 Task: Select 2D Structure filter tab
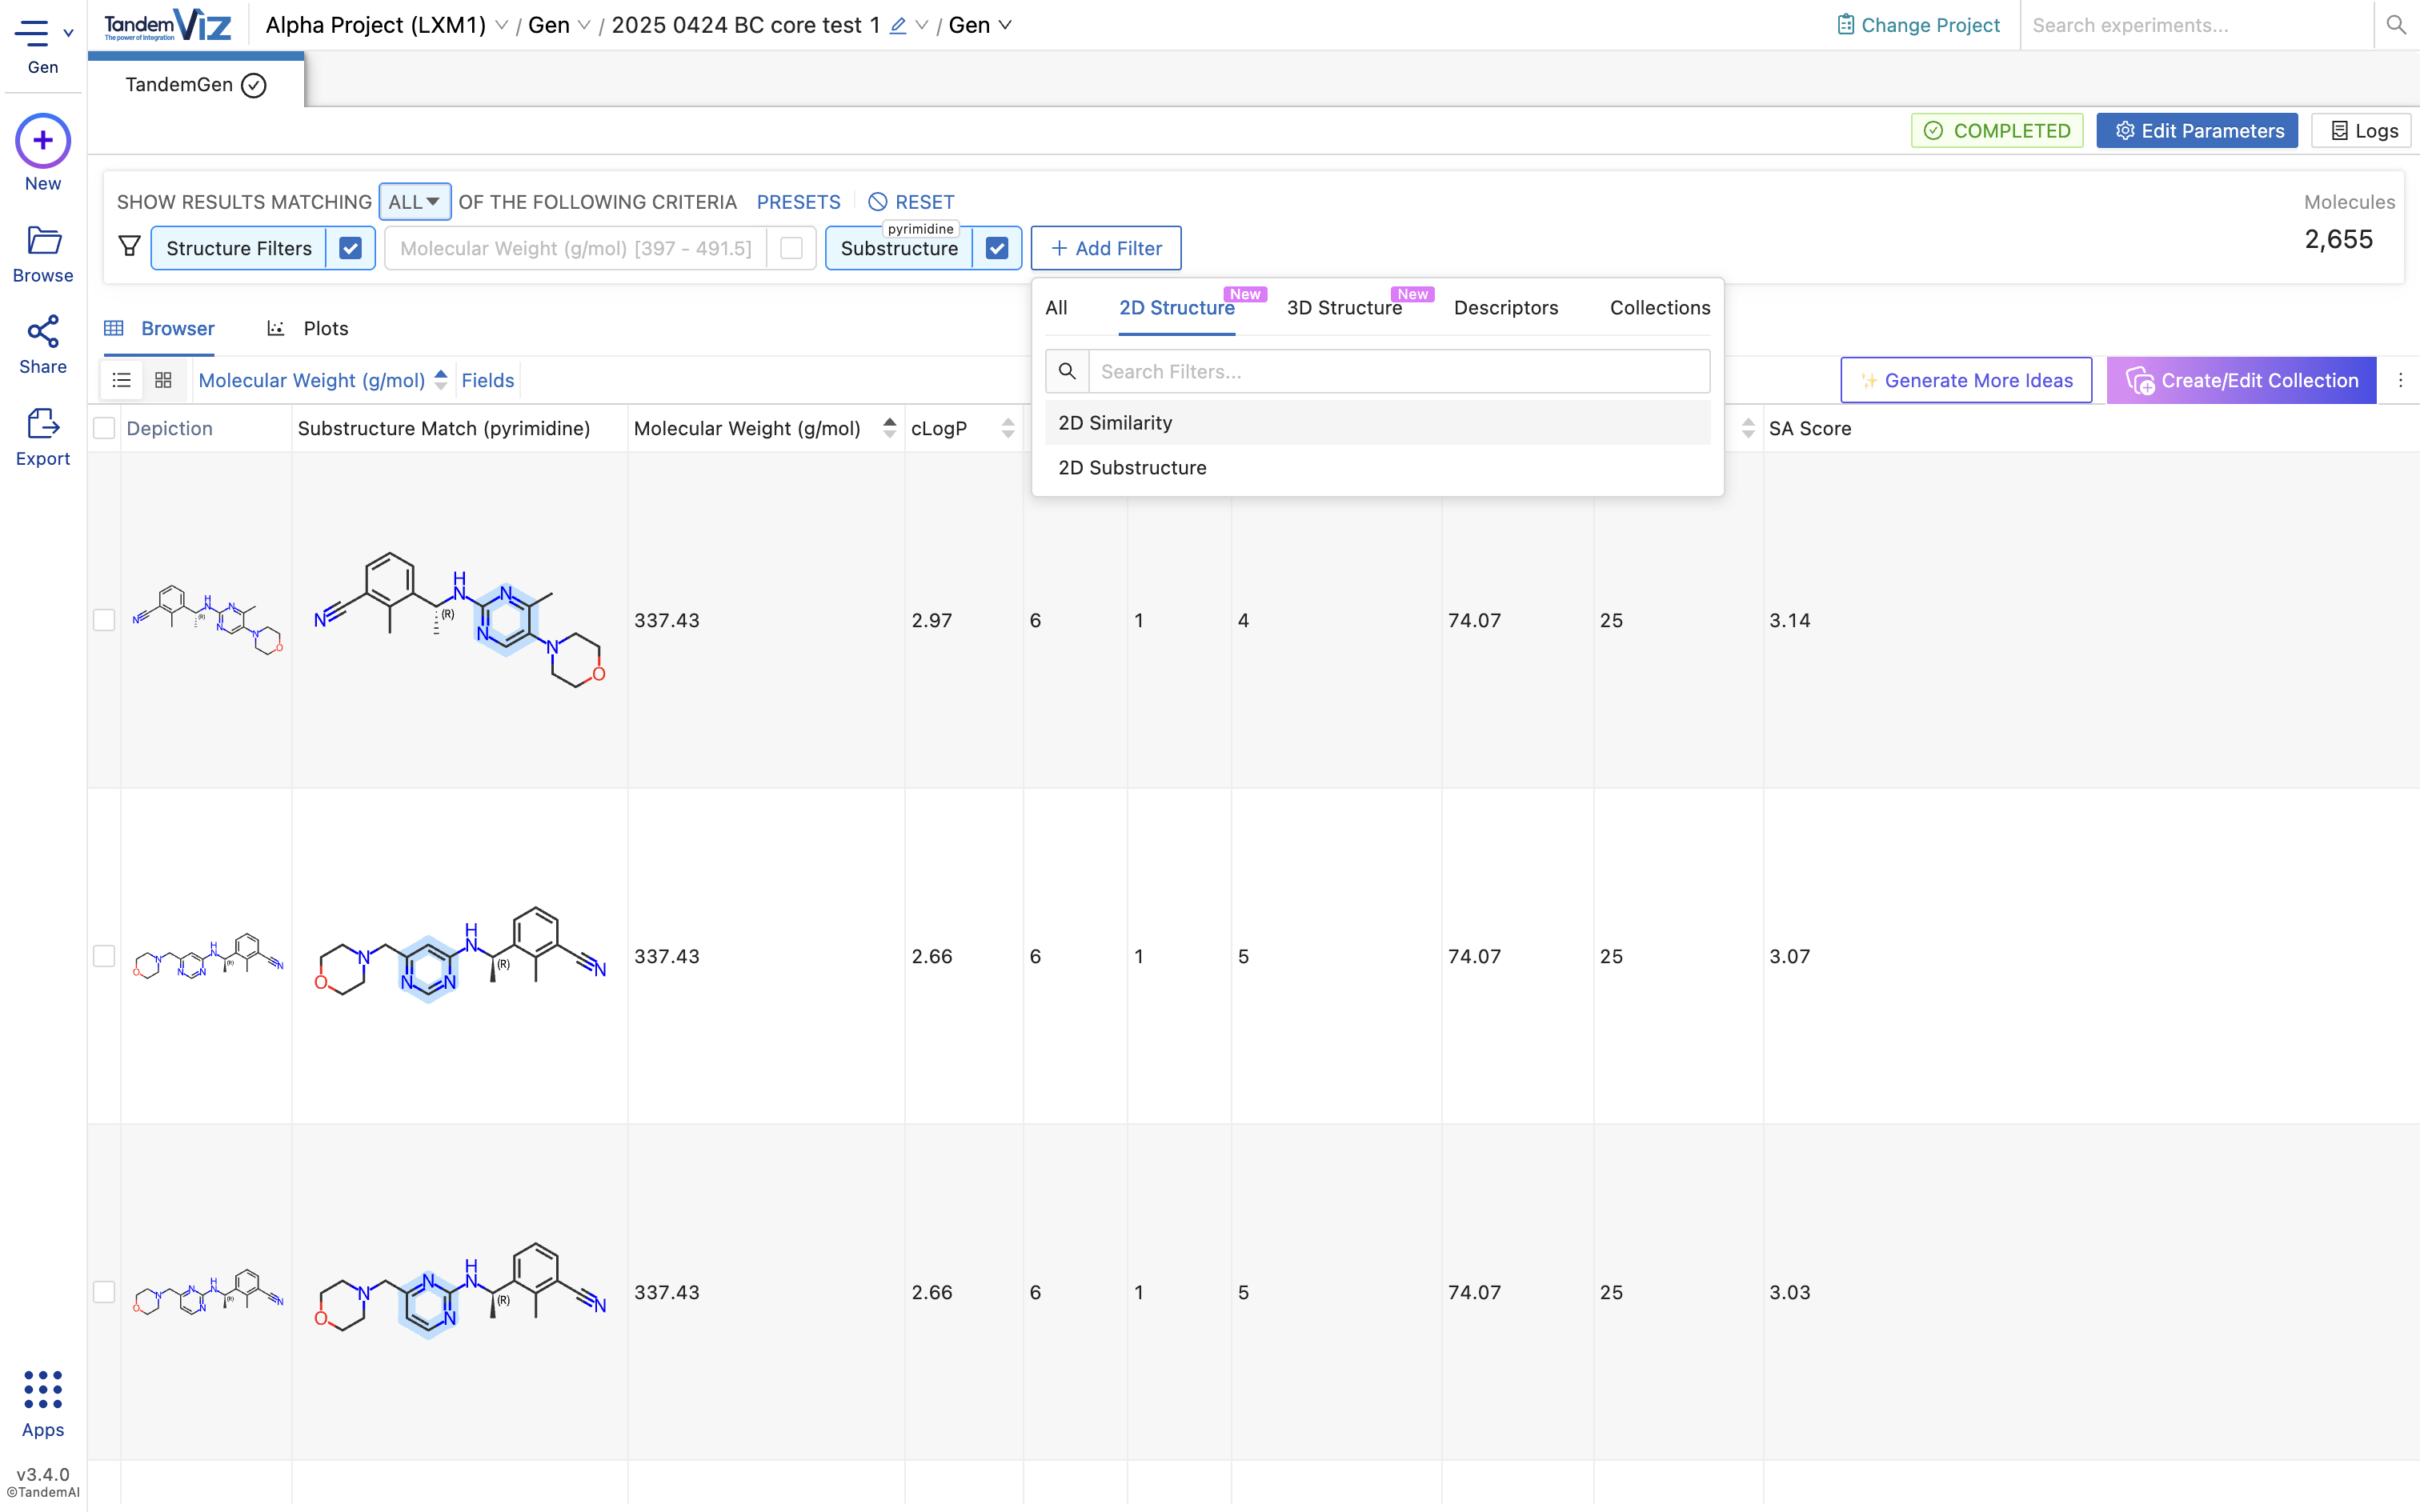pyautogui.click(x=1177, y=308)
